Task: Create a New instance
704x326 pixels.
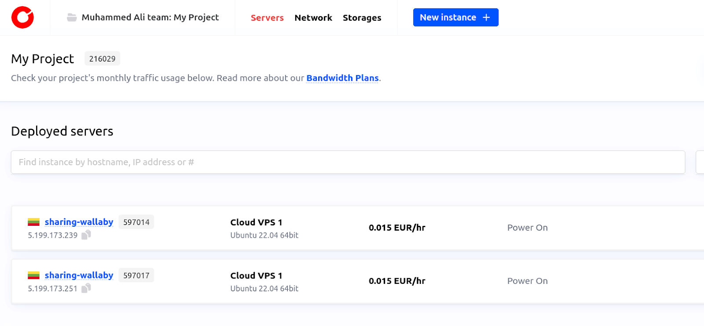Action: 455,18
